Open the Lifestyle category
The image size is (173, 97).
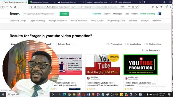pyautogui.click(x=145, y=21)
